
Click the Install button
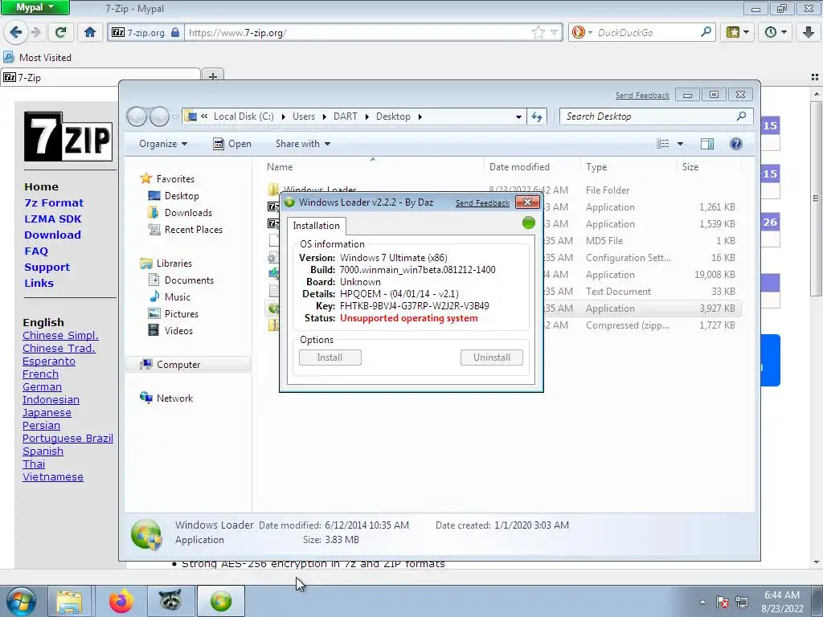click(330, 358)
